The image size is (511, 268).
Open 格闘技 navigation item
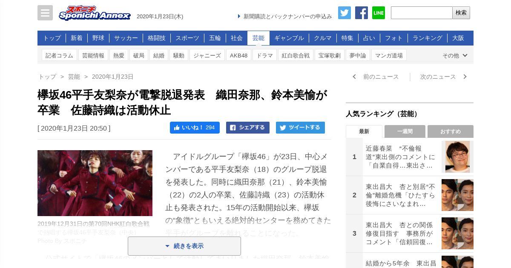pyautogui.click(x=157, y=38)
